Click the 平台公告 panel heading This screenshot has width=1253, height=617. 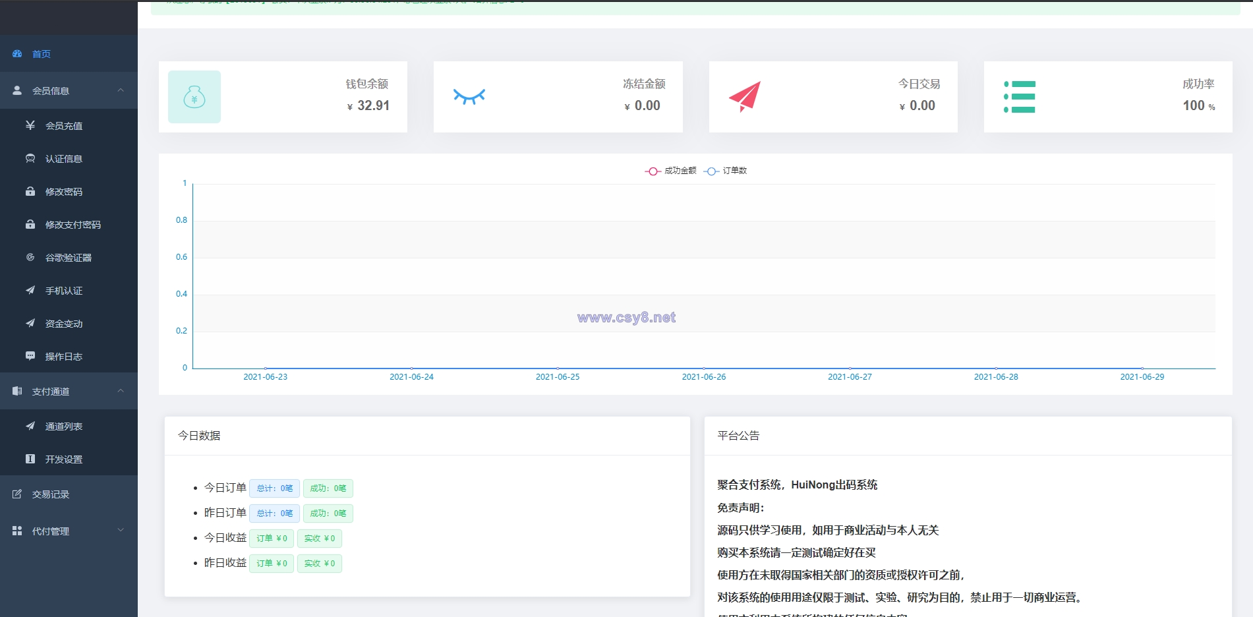(x=738, y=436)
